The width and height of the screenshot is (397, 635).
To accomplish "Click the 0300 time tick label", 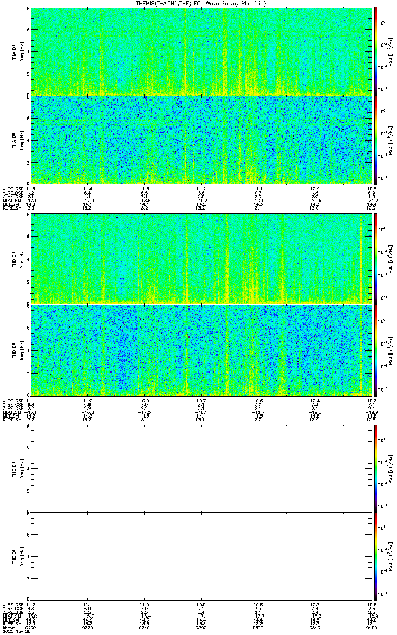I will [x=201, y=627].
